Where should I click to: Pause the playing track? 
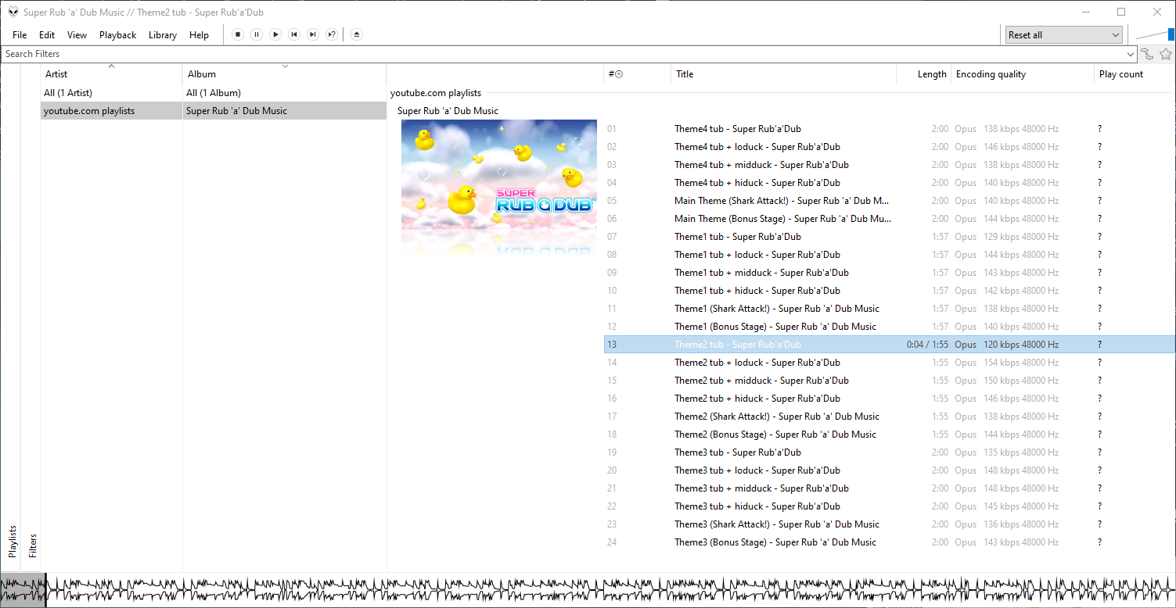point(256,34)
